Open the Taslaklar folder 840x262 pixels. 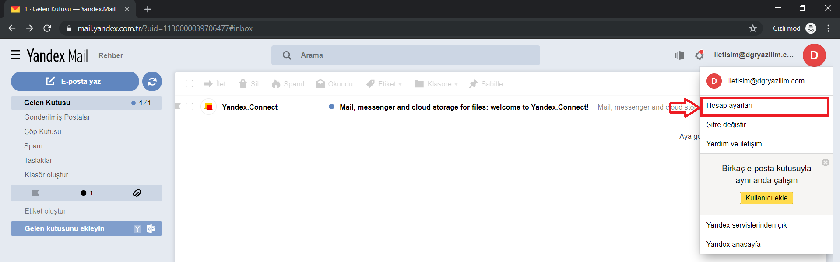coord(38,161)
